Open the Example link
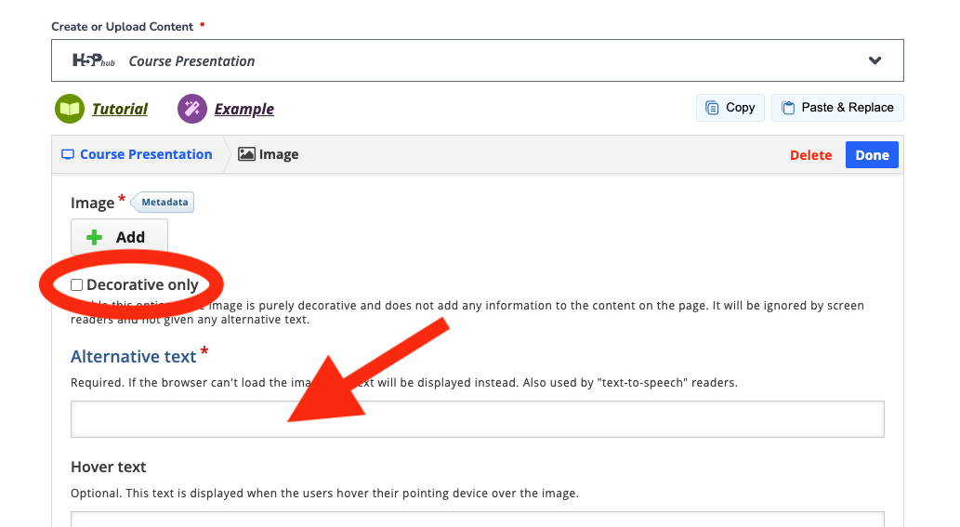This screenshot has width=960, height=527. (243, 109)
